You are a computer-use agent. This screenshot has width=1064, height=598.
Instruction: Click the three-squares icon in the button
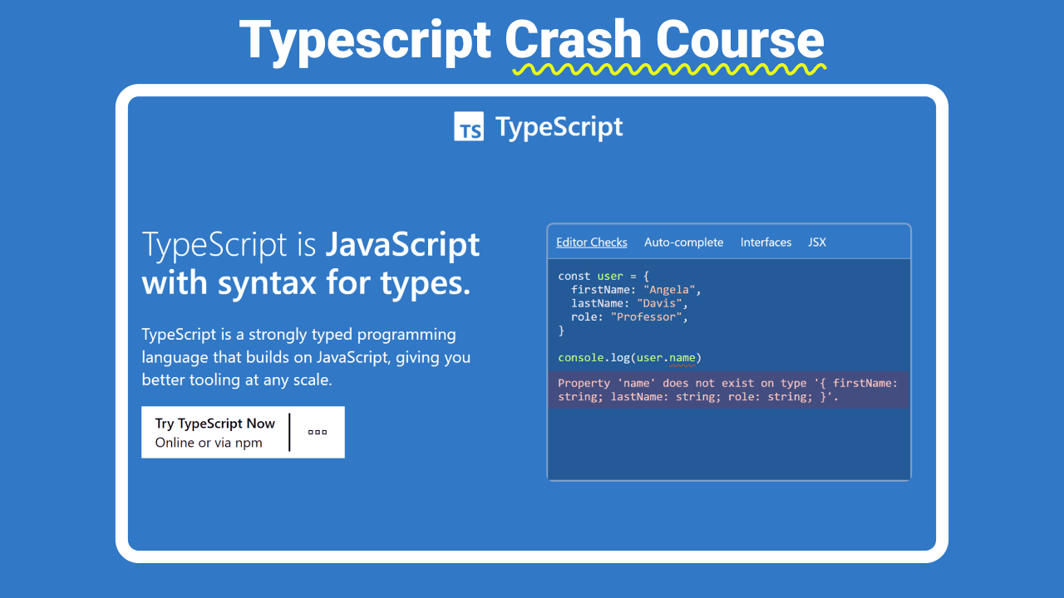point(318,432)
